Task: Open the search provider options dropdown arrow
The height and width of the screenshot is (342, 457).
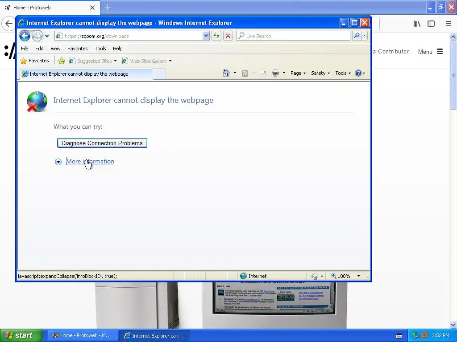Action: tap(364, 36)
